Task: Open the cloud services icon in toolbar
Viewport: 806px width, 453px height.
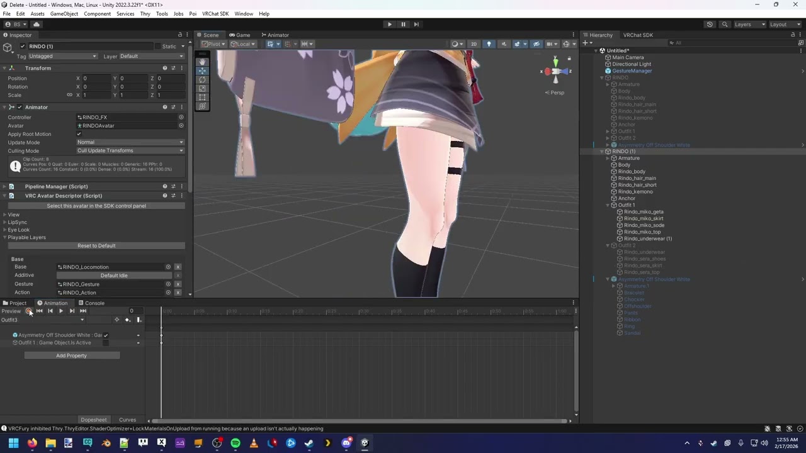Action: click(x=37, y=25)
